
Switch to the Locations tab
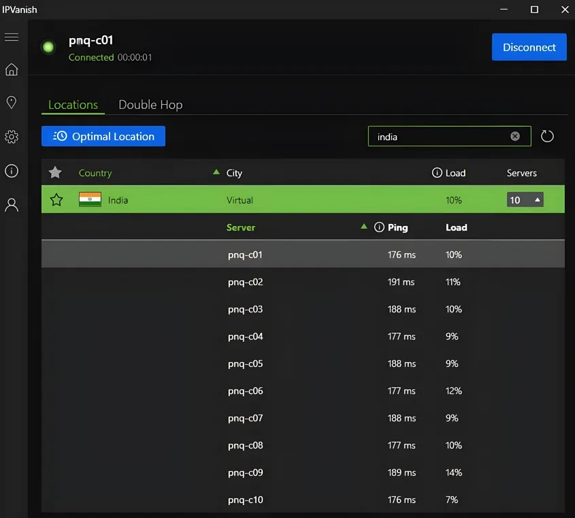pyautogui.click(x=73, y=105)
